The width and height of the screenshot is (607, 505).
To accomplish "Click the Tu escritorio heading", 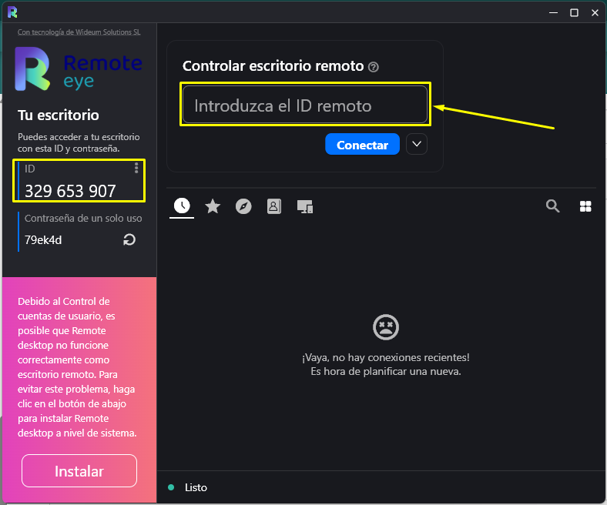I will point(59,115).
